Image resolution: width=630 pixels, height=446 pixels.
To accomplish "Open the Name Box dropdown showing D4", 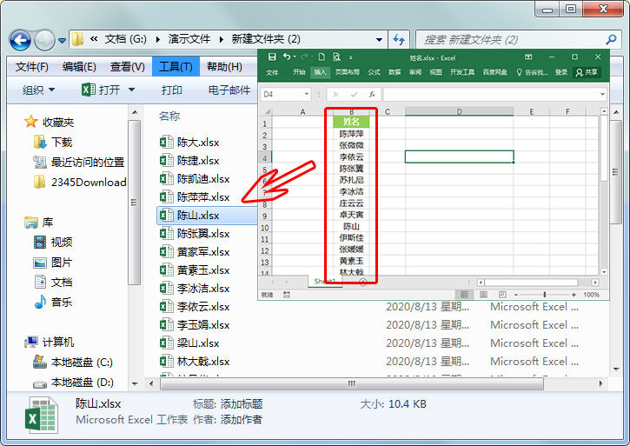I will coord(307,94).
